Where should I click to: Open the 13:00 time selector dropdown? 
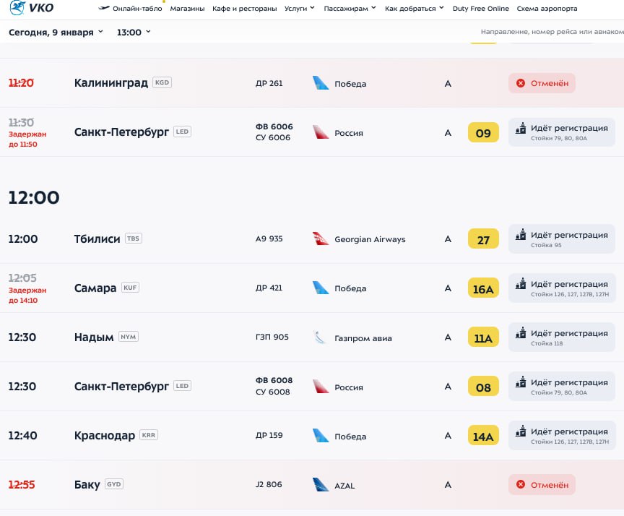click(134, 33)
